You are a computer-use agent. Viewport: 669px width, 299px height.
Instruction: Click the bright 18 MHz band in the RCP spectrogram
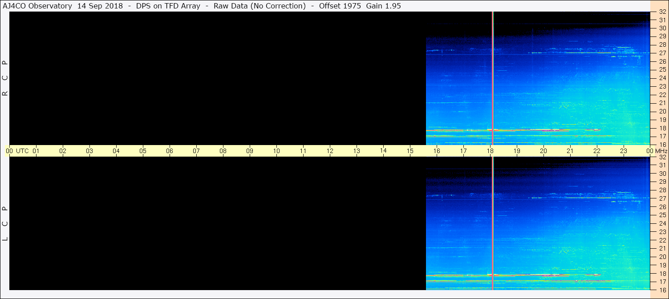point(512,130)
